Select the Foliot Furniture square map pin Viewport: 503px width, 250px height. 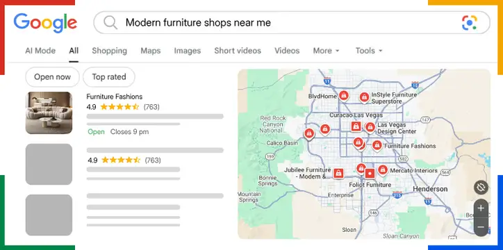pyautogui.click(x=370, y=174)
